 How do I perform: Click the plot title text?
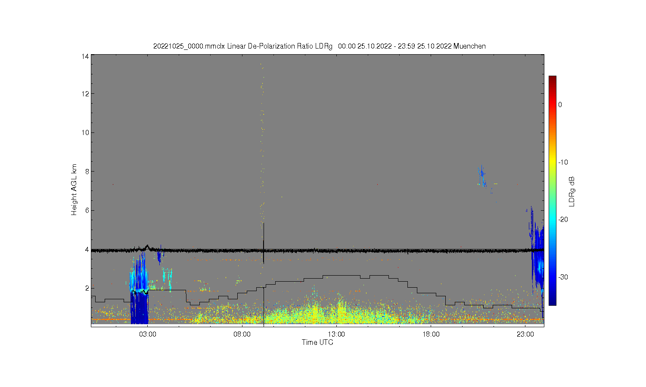320,46
